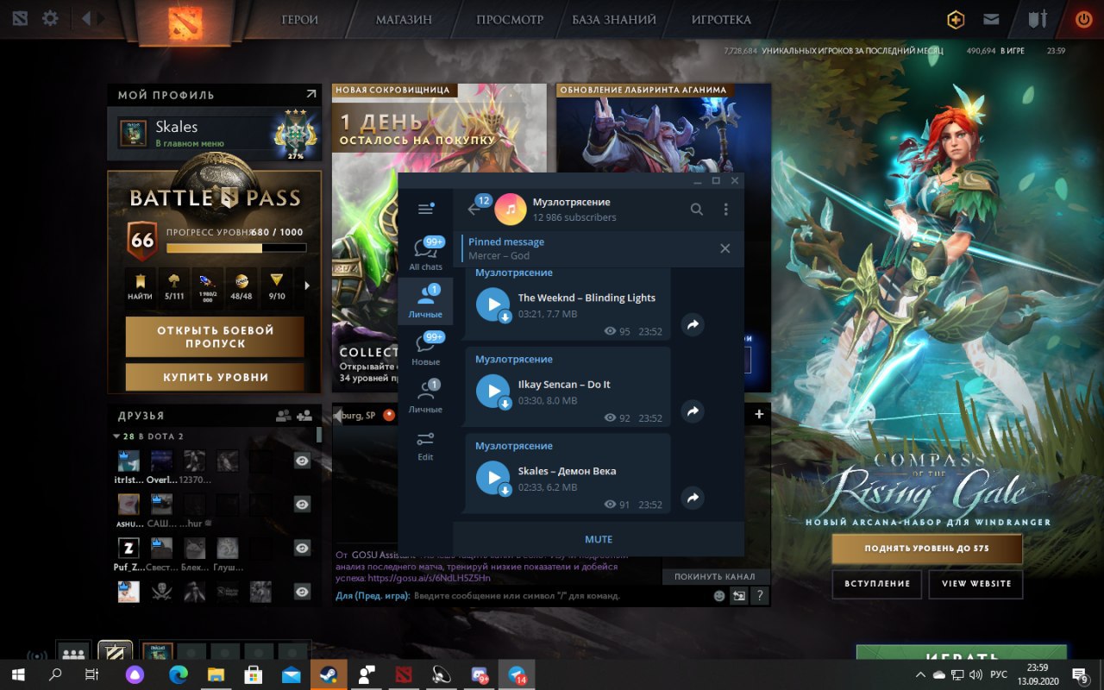Image resolution: width=1104 pixels, height=690 pixels.
Task: Click the VIEW WEBSITE button
Action: tap(975, 584)
